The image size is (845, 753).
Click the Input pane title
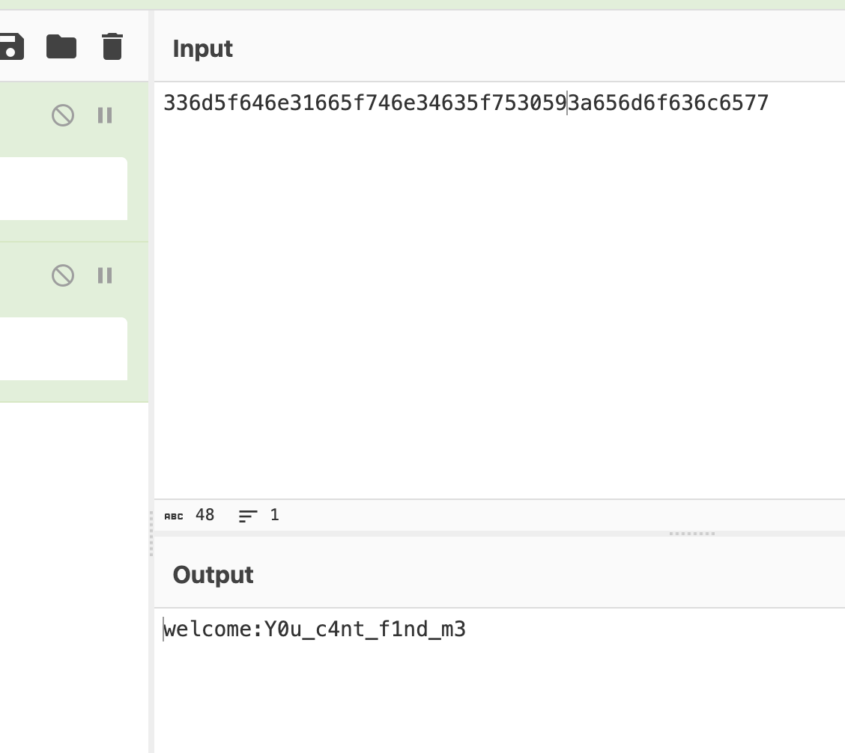202,49
